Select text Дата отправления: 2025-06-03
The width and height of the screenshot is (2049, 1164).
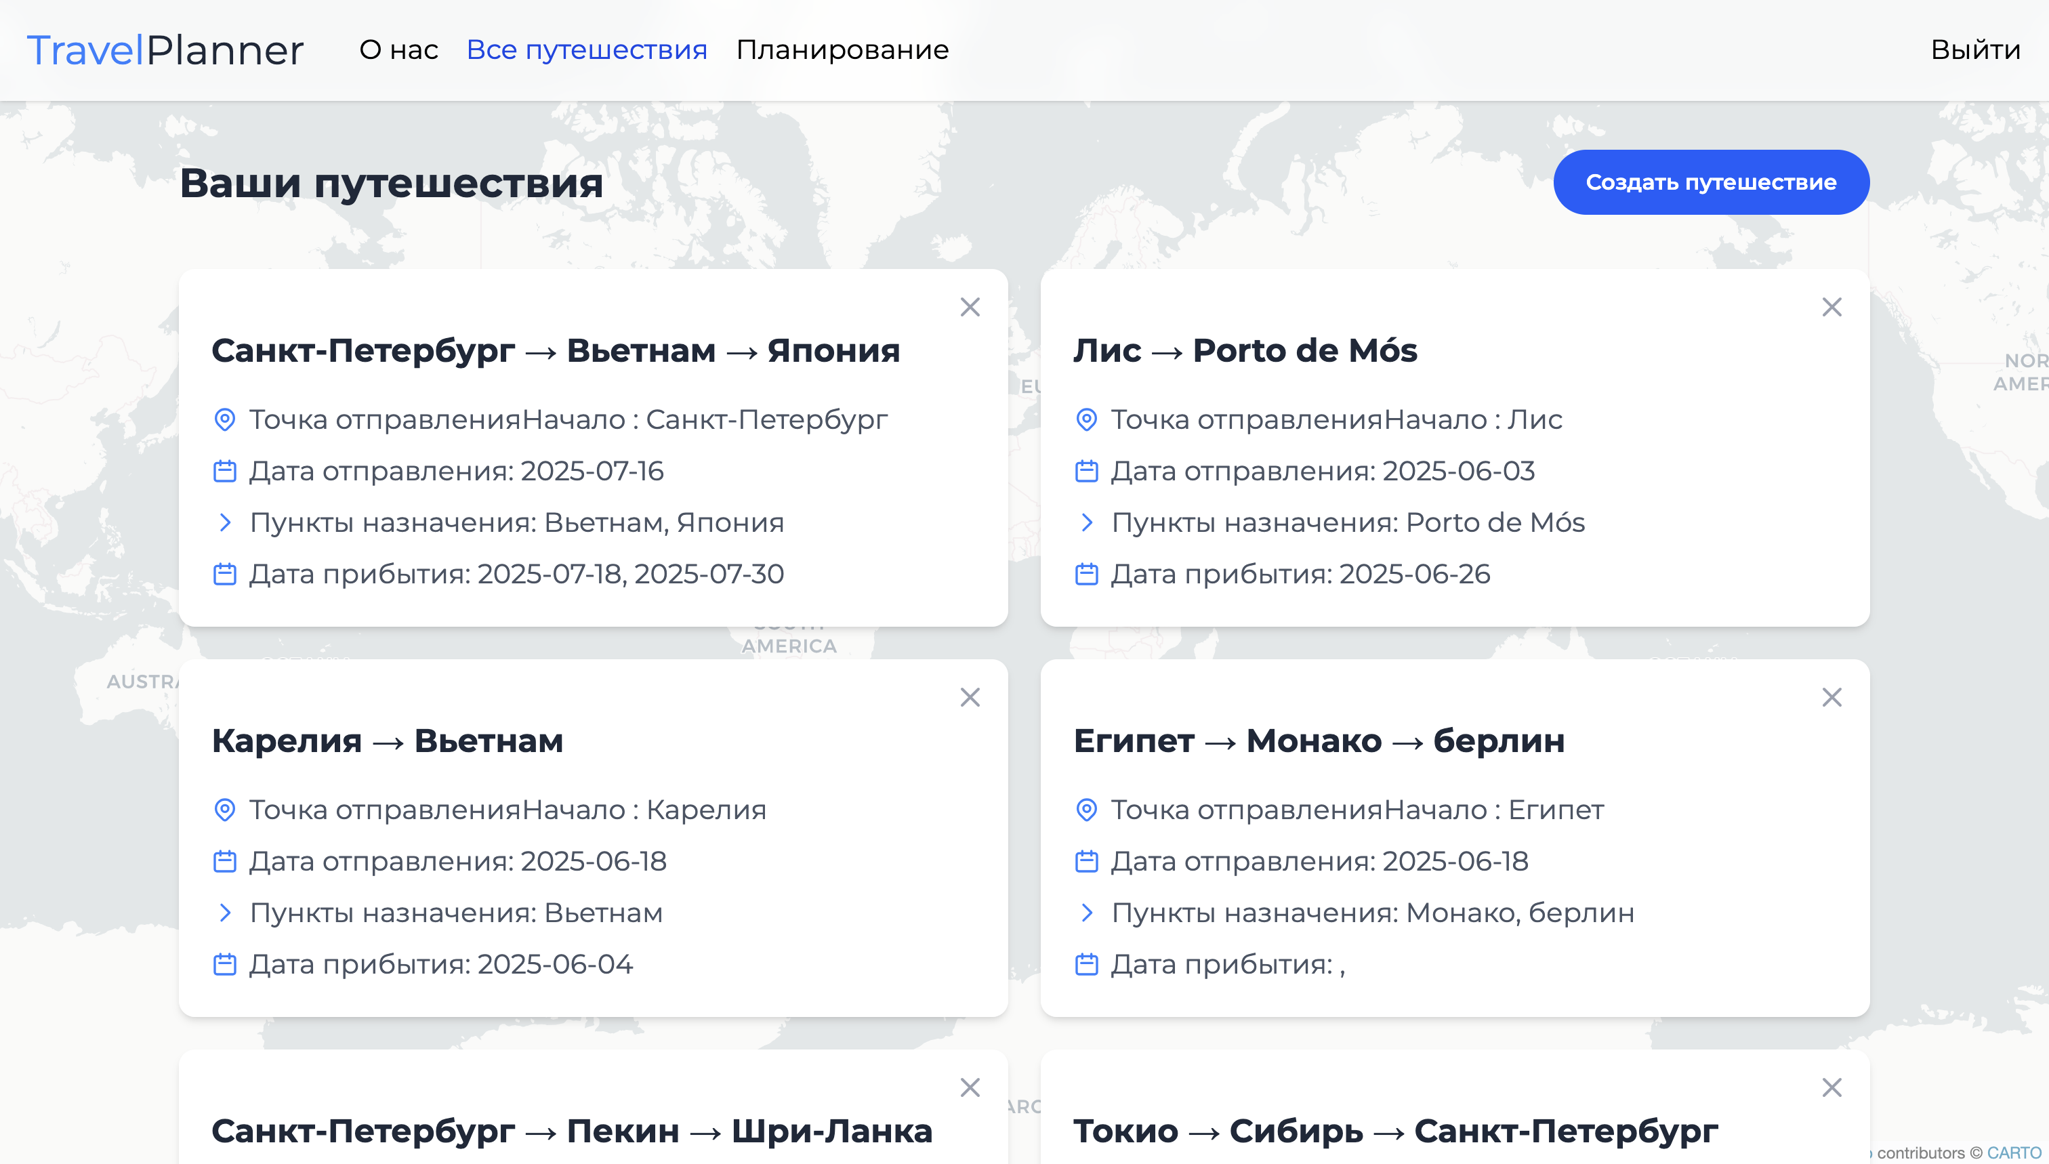(1323, 471)
